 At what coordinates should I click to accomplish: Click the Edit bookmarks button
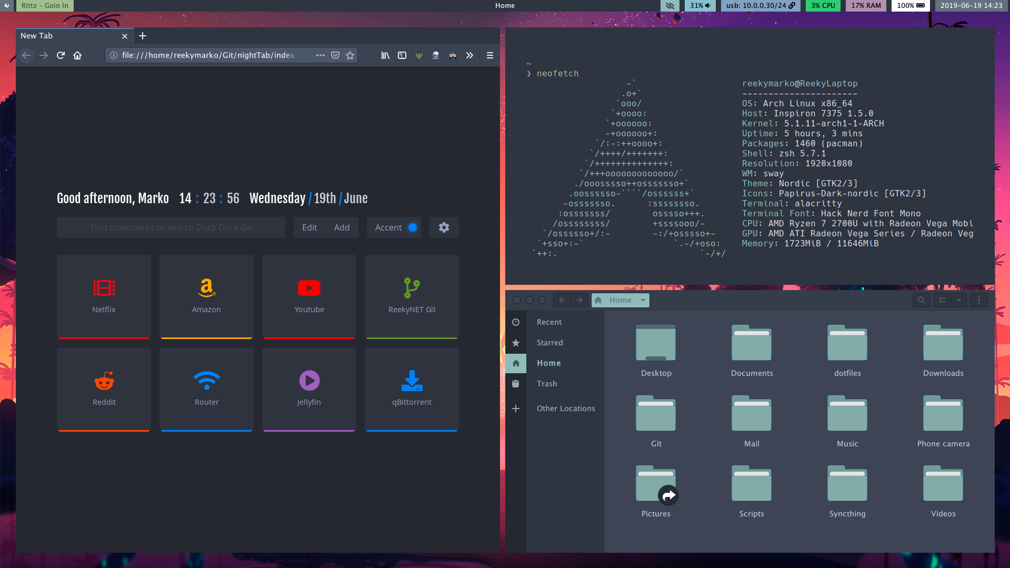pyautogui.click(x=309, y=227)
